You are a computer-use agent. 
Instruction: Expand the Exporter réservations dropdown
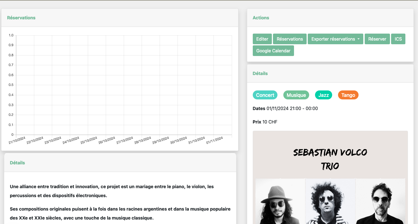click(x=335, y=39)
